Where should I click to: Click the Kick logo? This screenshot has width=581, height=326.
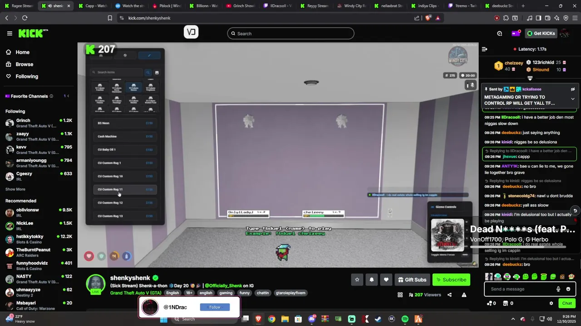pyautogui.click(x=33, y=33)
